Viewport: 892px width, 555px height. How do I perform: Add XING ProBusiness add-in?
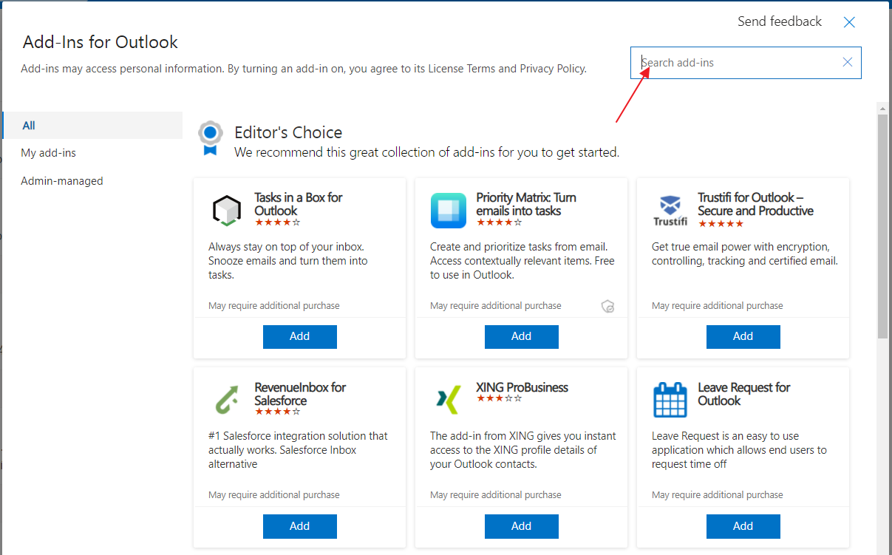(x=522, y=526)
